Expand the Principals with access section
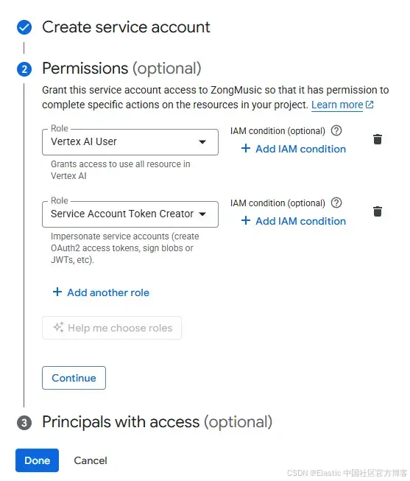 [157, 422]
